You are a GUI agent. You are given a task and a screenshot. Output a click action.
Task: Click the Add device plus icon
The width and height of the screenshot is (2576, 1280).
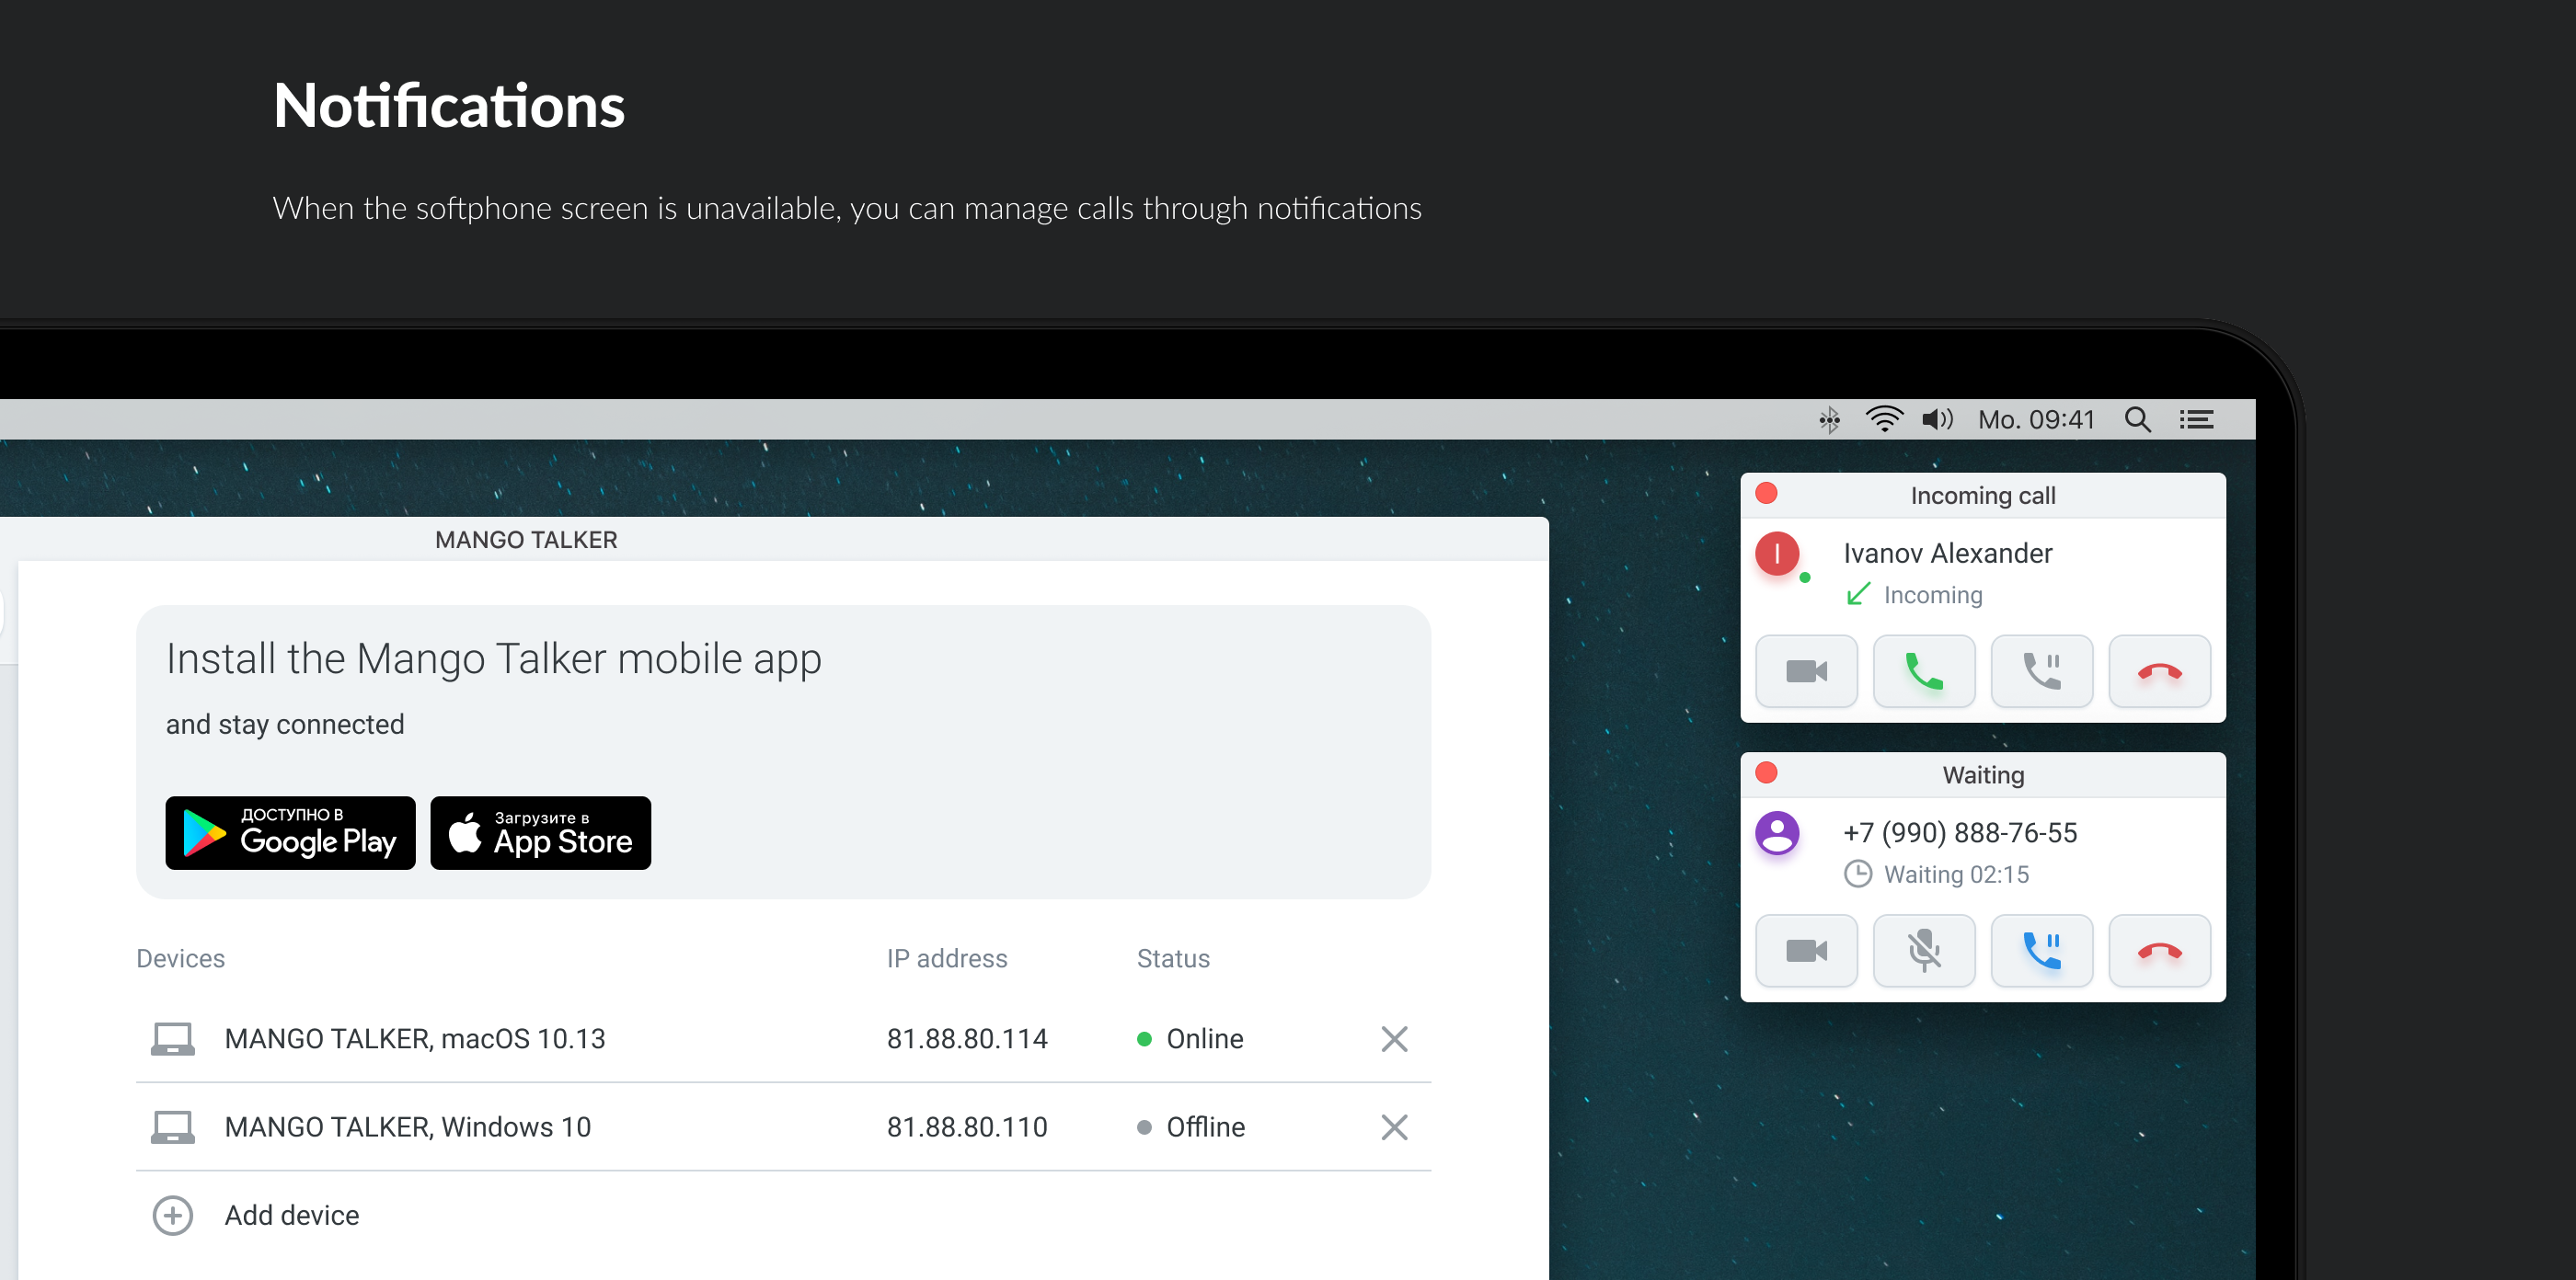coord(173,1216)
